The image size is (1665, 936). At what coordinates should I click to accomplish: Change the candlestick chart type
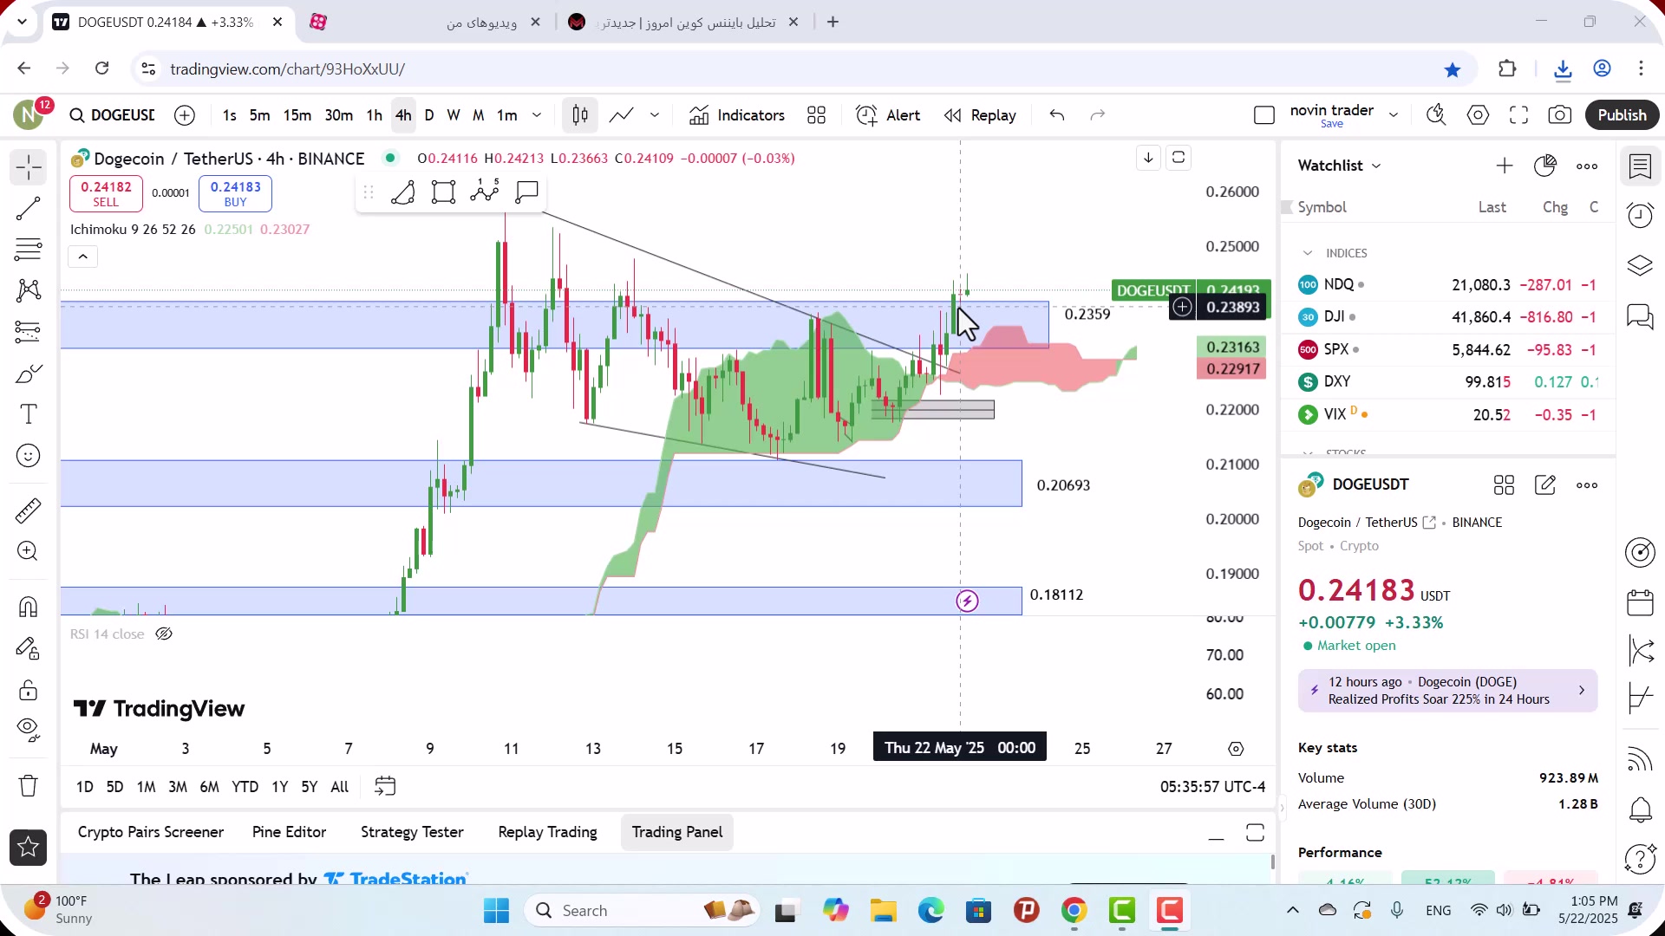pyautogui.click(x=580, y=115)
